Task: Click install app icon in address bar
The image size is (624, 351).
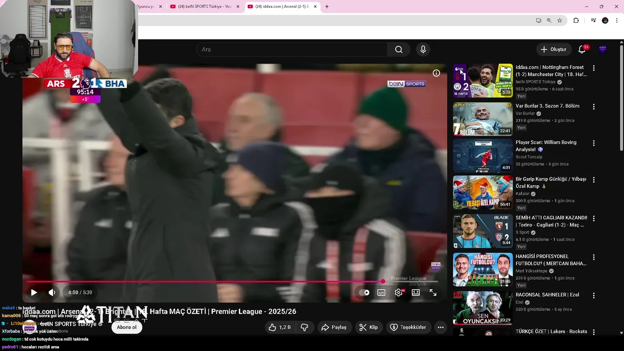Action: [x=539, y=20]
